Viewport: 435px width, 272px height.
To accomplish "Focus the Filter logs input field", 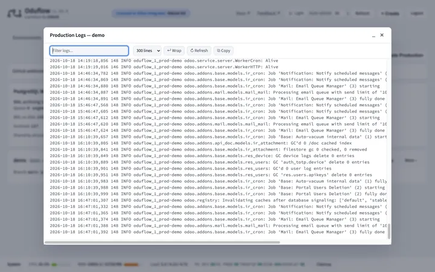I will click(x=89, y=51).
